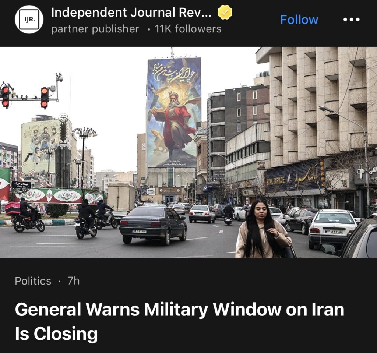Click the dark gray sedan in photo
Screen dimensions: 377x353
(x=153, y=225)
